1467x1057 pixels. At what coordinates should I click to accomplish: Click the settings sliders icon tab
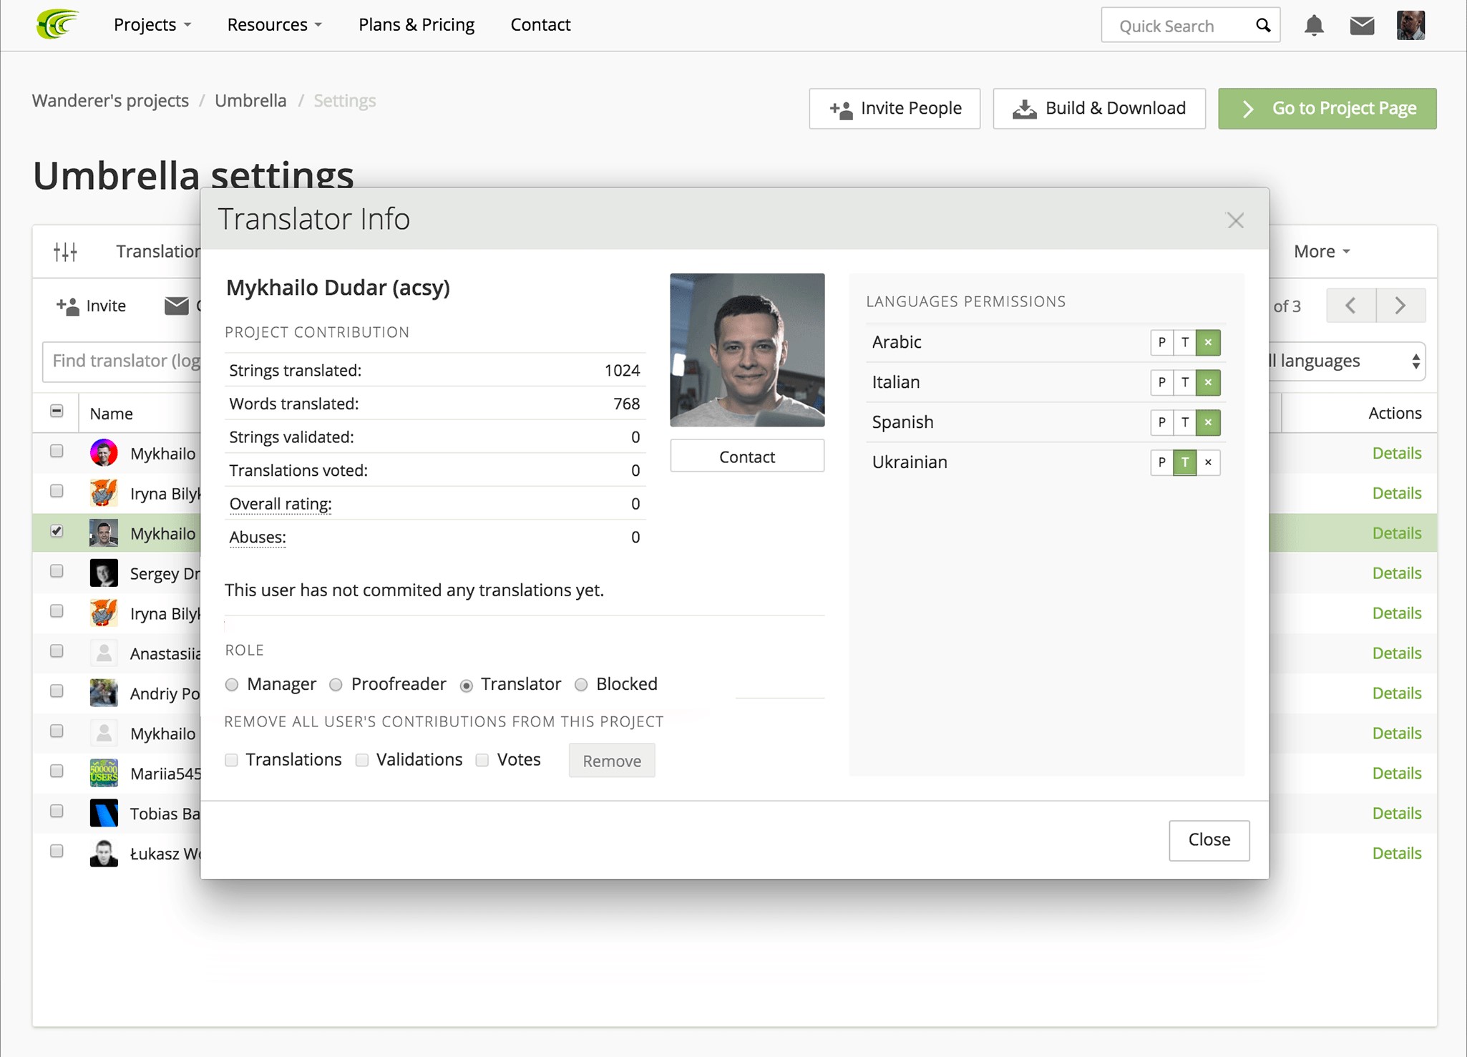pos(65,251)
